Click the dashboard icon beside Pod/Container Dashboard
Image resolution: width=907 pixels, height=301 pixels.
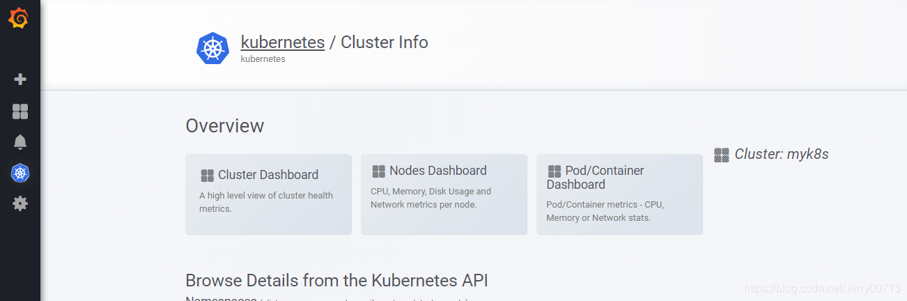point(555,171)
